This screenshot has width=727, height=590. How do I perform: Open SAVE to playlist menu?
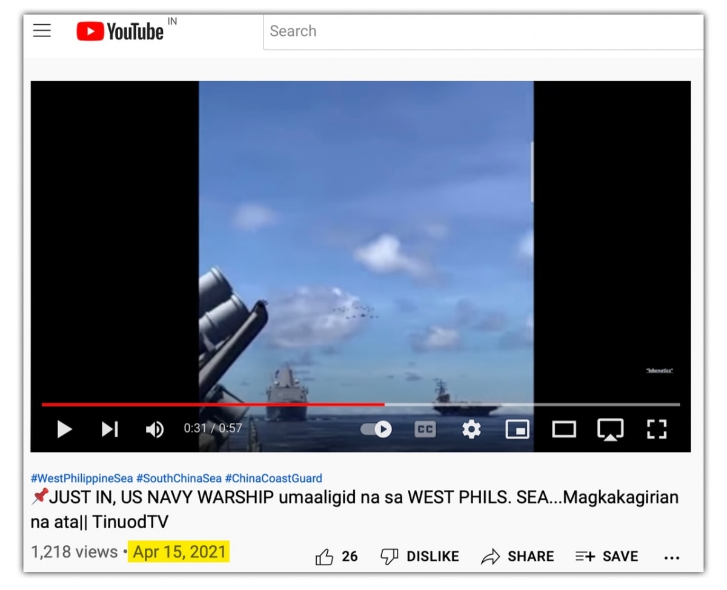click(x=606, y=556)
